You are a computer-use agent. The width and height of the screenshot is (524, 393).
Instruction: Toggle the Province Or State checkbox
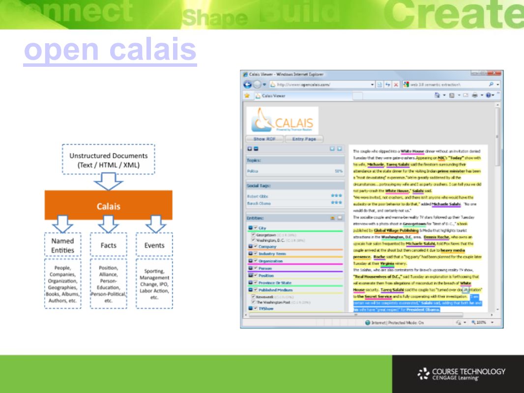pyautogui.click(x=255, y=282)
